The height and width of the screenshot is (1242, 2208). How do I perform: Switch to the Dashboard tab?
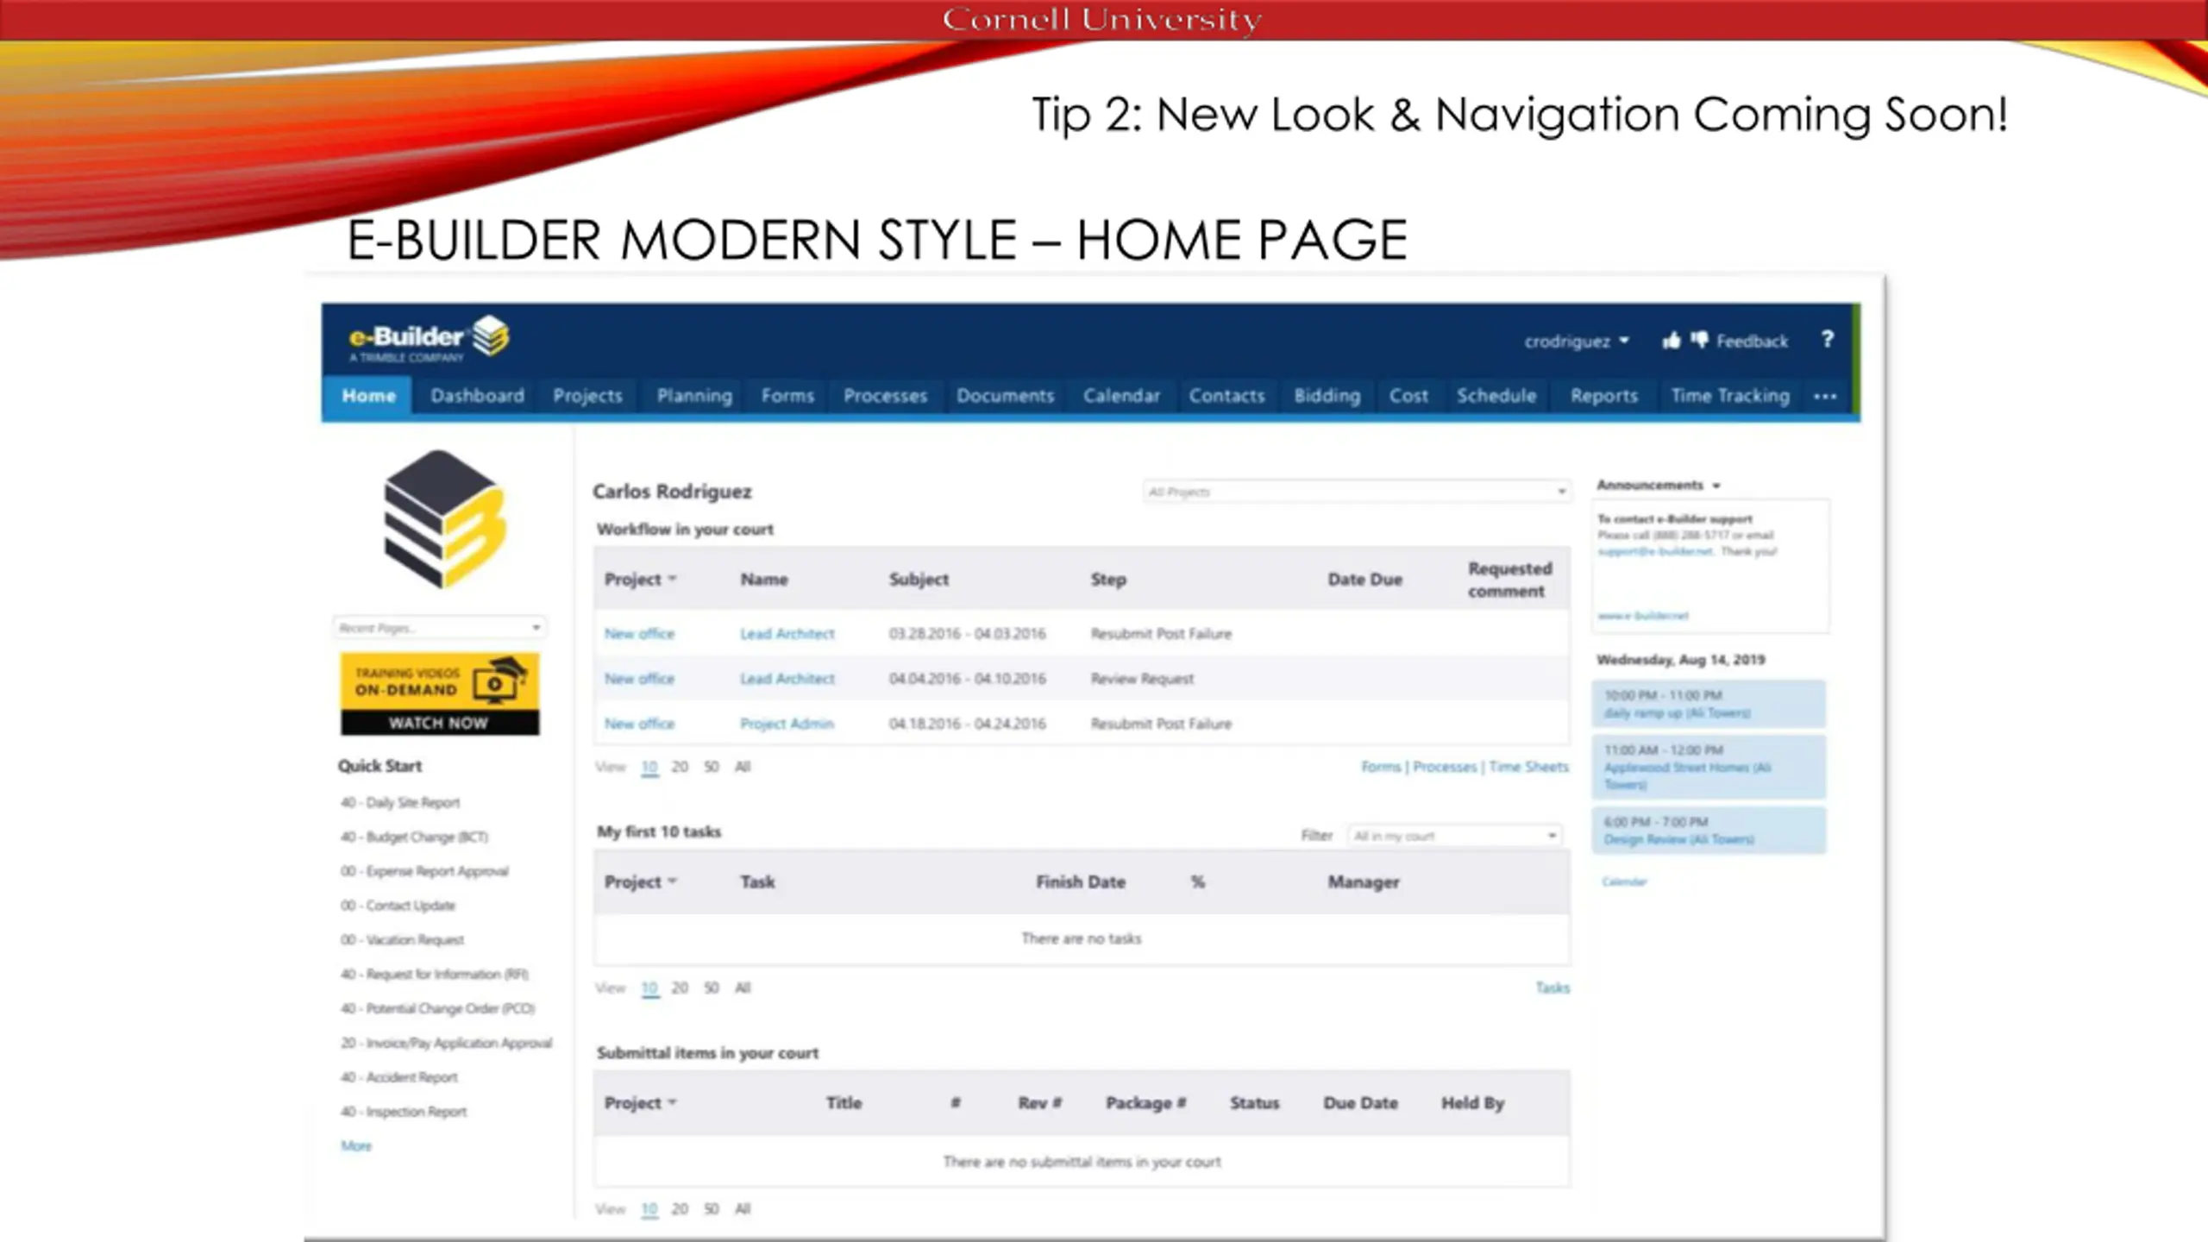click(477, 396)
